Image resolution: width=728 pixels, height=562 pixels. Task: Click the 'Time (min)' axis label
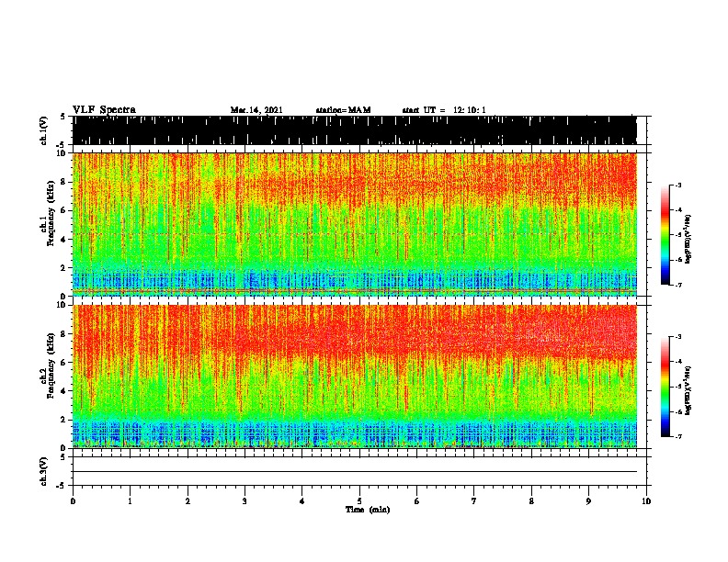point(368,510)
